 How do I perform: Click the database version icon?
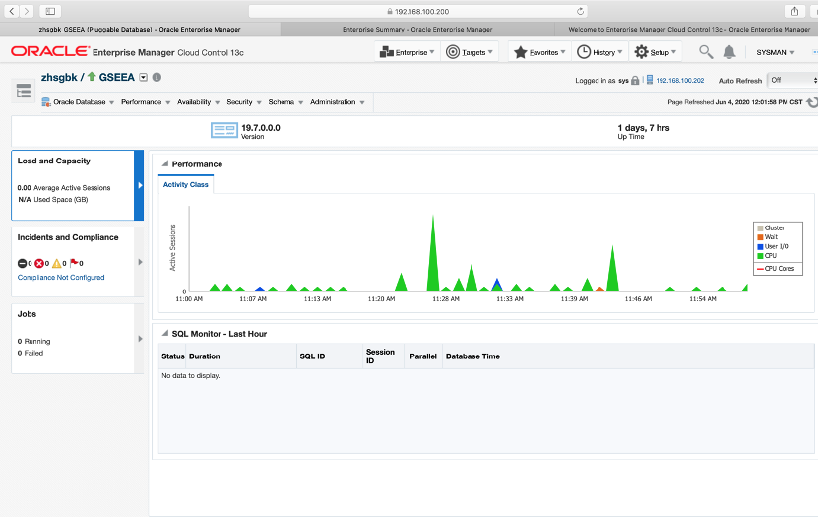(x=224, y=130)
